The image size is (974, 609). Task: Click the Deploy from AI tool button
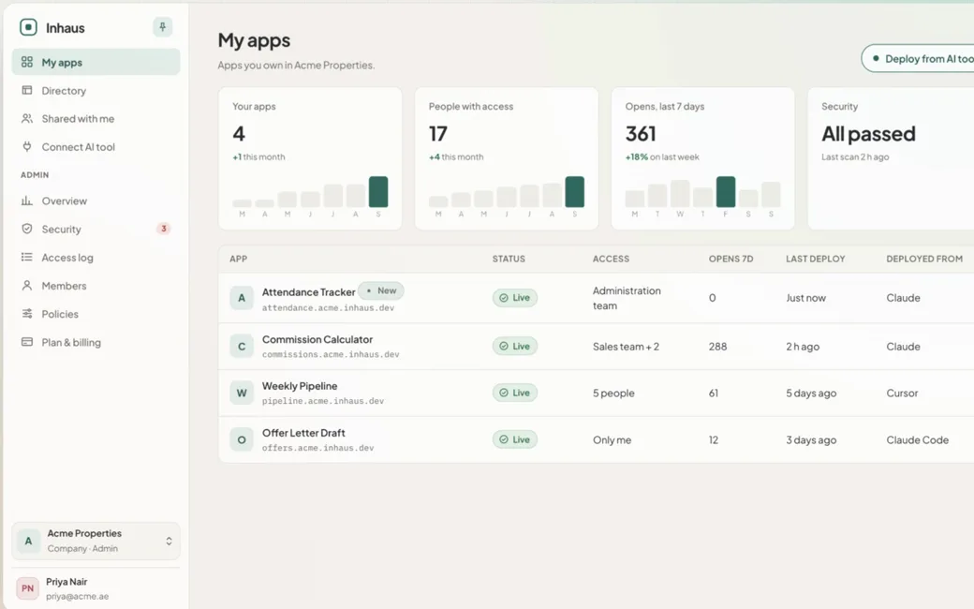tap(918, 58)
